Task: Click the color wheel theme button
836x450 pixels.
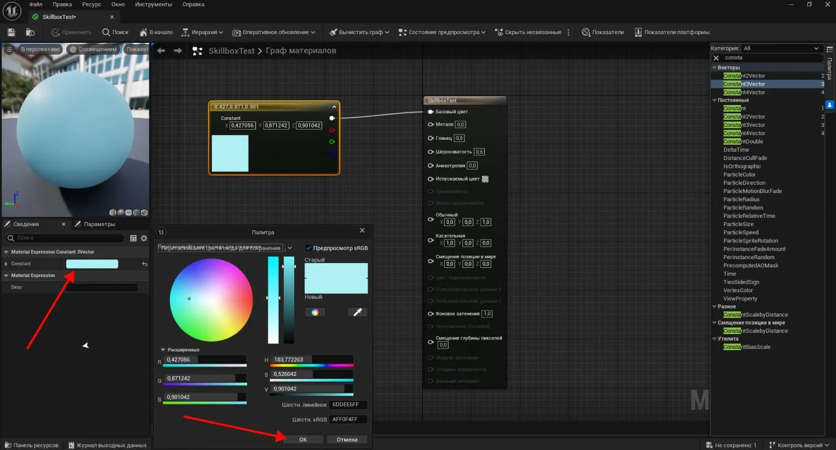Action: [315, 312]
